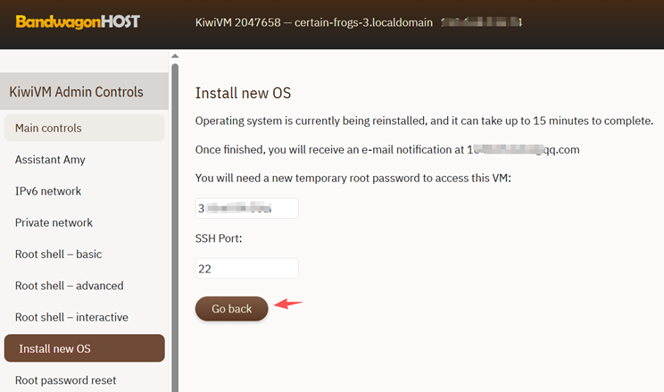Click the temporary root password field
664x392 pixels.
[246, 209]
